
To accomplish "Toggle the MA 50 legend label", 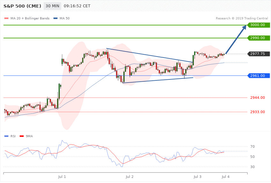I will coord(64,18).
